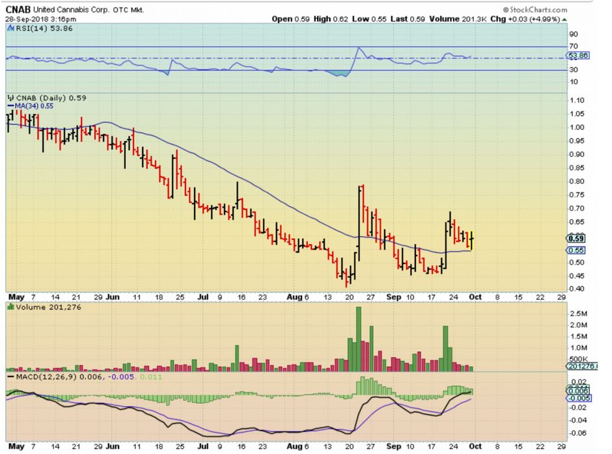Click the RSI indicator icon beside RSI(14)
Viewport: 612px width, 454px height.
click(x=11, y=28)
